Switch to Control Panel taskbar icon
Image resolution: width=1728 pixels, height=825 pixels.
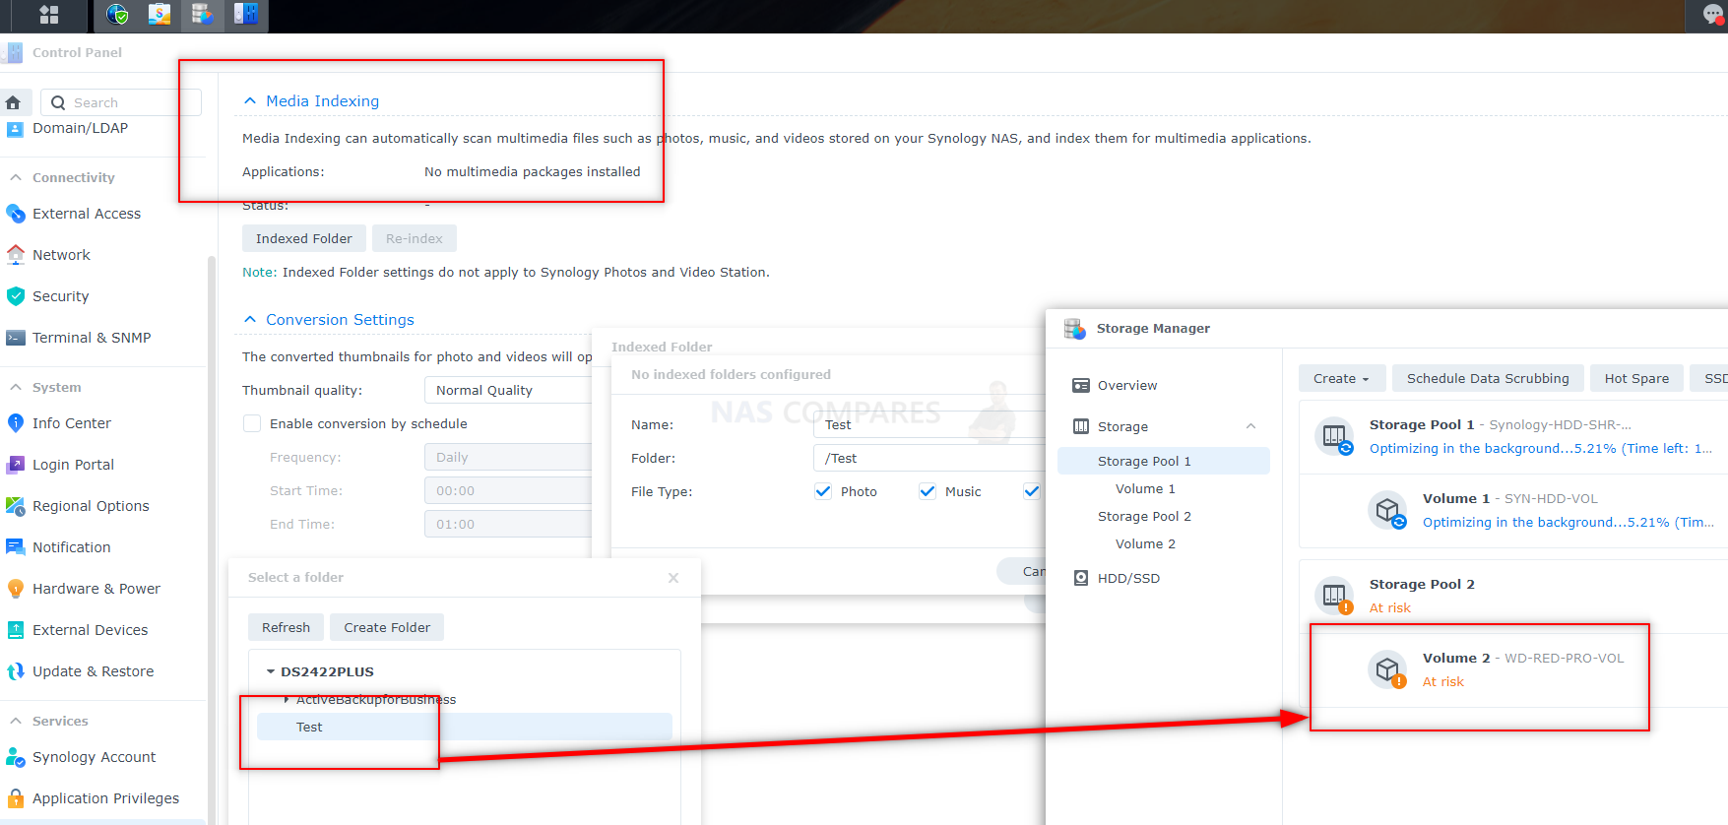tap(246, 15)
